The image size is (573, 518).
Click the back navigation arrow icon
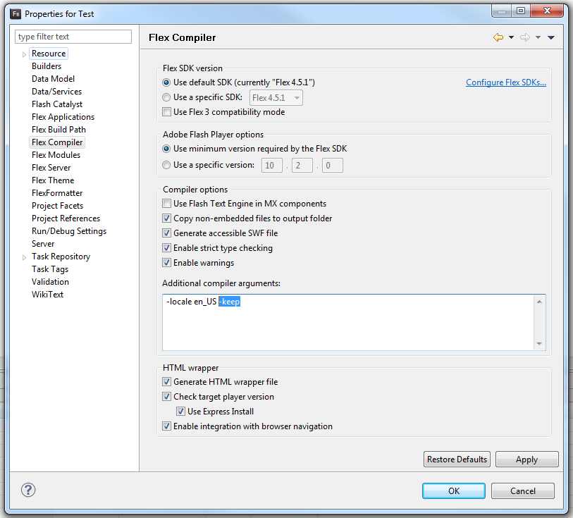[498, 37]
